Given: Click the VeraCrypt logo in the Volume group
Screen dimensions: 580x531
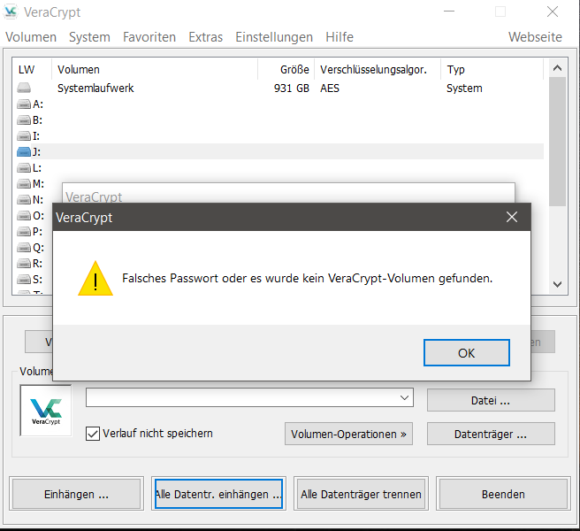Looking at the screenshot, I should (46, 411).
